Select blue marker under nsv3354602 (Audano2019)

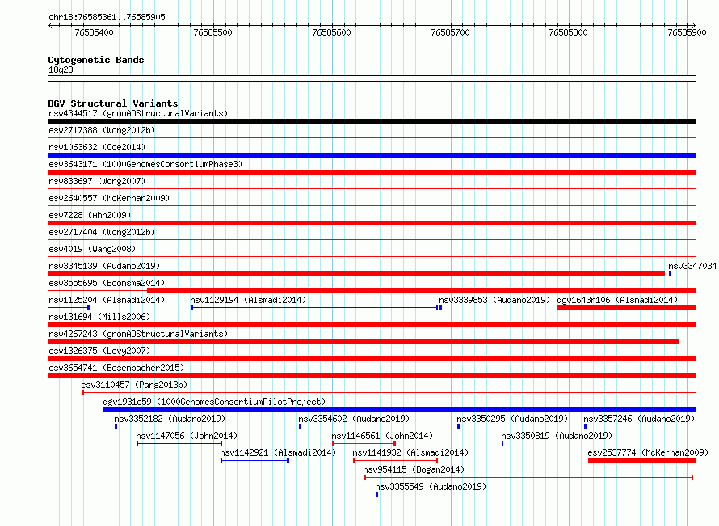pos(300,427)
